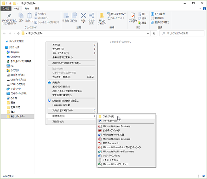Click the blue Help question-mark icon
The width and height of the screenshot is (207, 179).
204,9
